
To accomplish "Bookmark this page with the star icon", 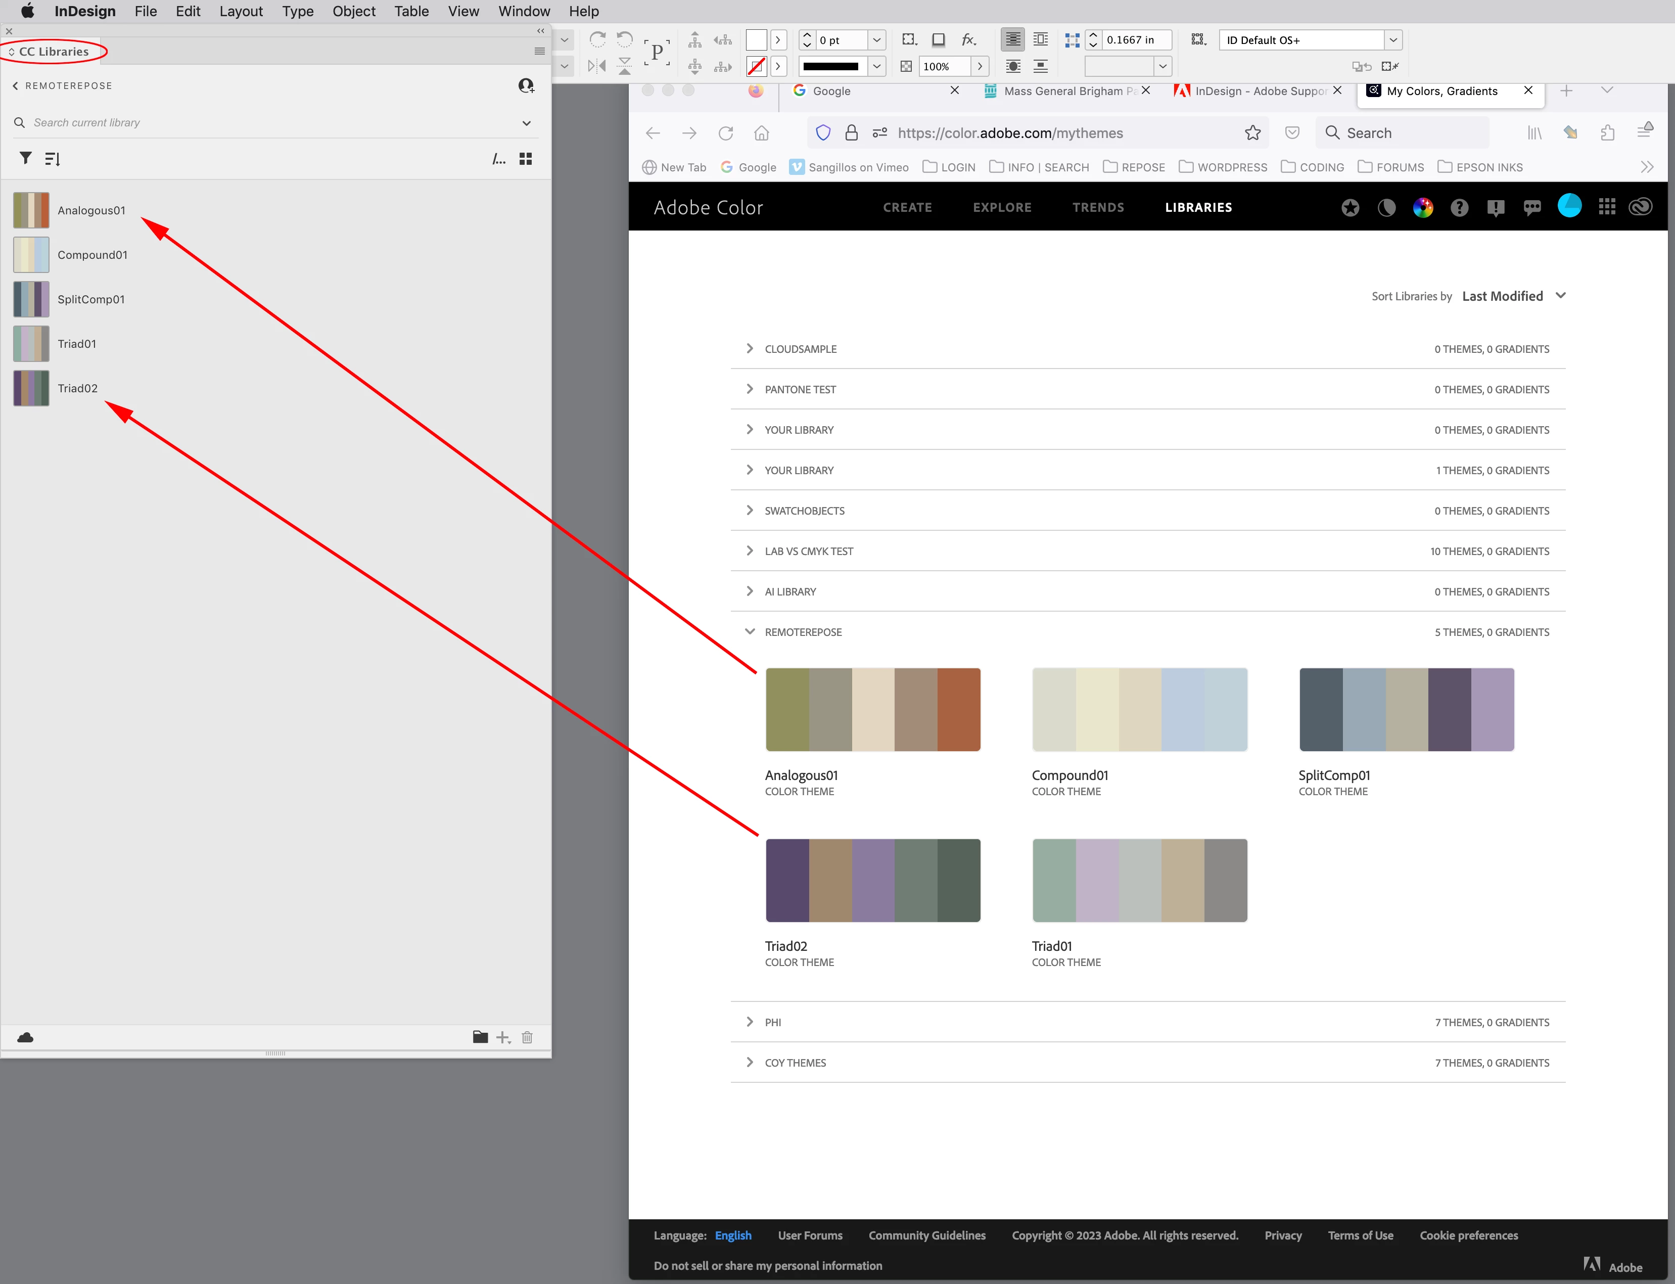I will tap(1252, 133).
